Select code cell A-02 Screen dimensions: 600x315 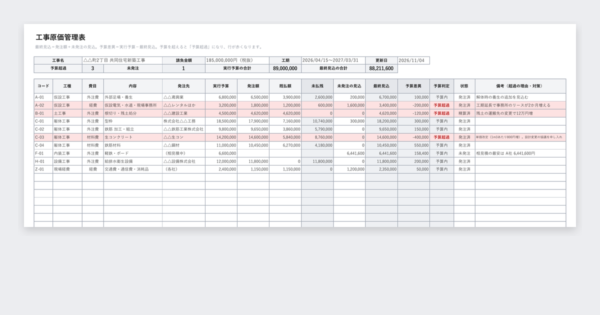point(43,105)
